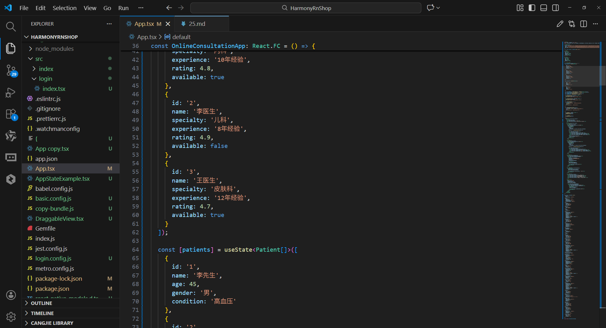This screenshot has height=328, width=606.
Task: Open the Explorer view icon
Action: pos(11,48)
